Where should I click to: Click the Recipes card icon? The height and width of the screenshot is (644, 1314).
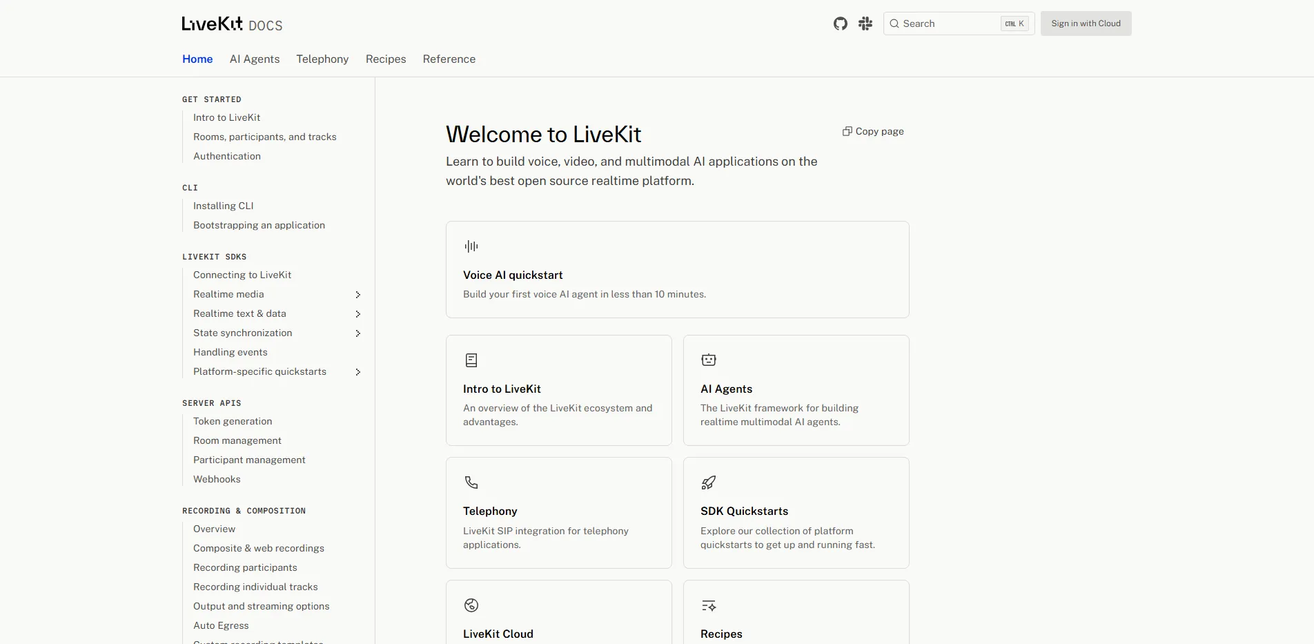tap(708, 605)
